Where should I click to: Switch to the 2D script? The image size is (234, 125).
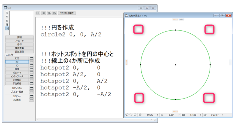tap(17, 62)
